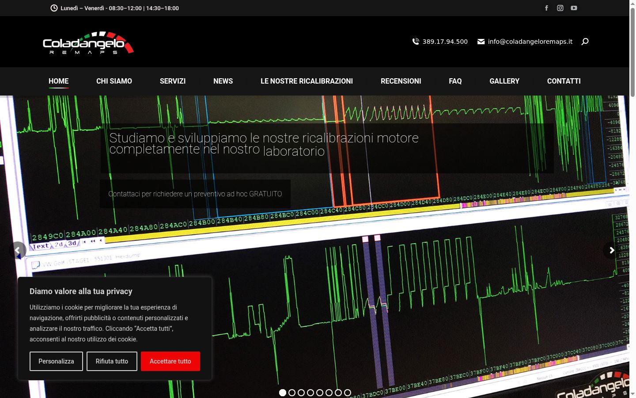Open the NEWS menu item

tap(223, 81)
